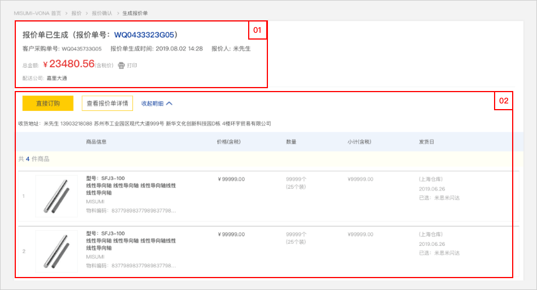The width and height of the screenshot is (537, 290).
Task: Go to MISUMI-VONA 首页 breadcrumb
Action: (x=38, y=12)
